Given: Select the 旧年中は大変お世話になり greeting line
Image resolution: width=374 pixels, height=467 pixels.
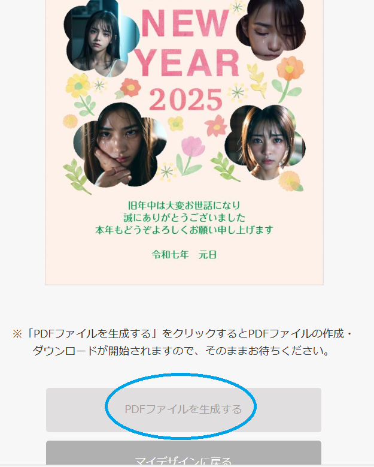Looking at the screenshot, I should click(184, 205).
